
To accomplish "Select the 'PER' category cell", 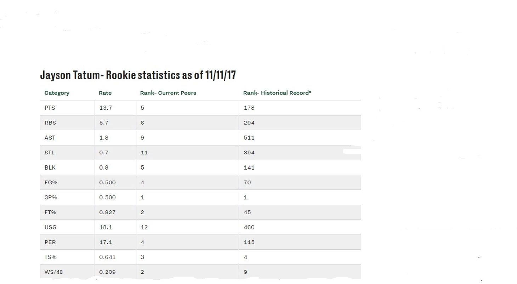I will [x=50, y=242].
